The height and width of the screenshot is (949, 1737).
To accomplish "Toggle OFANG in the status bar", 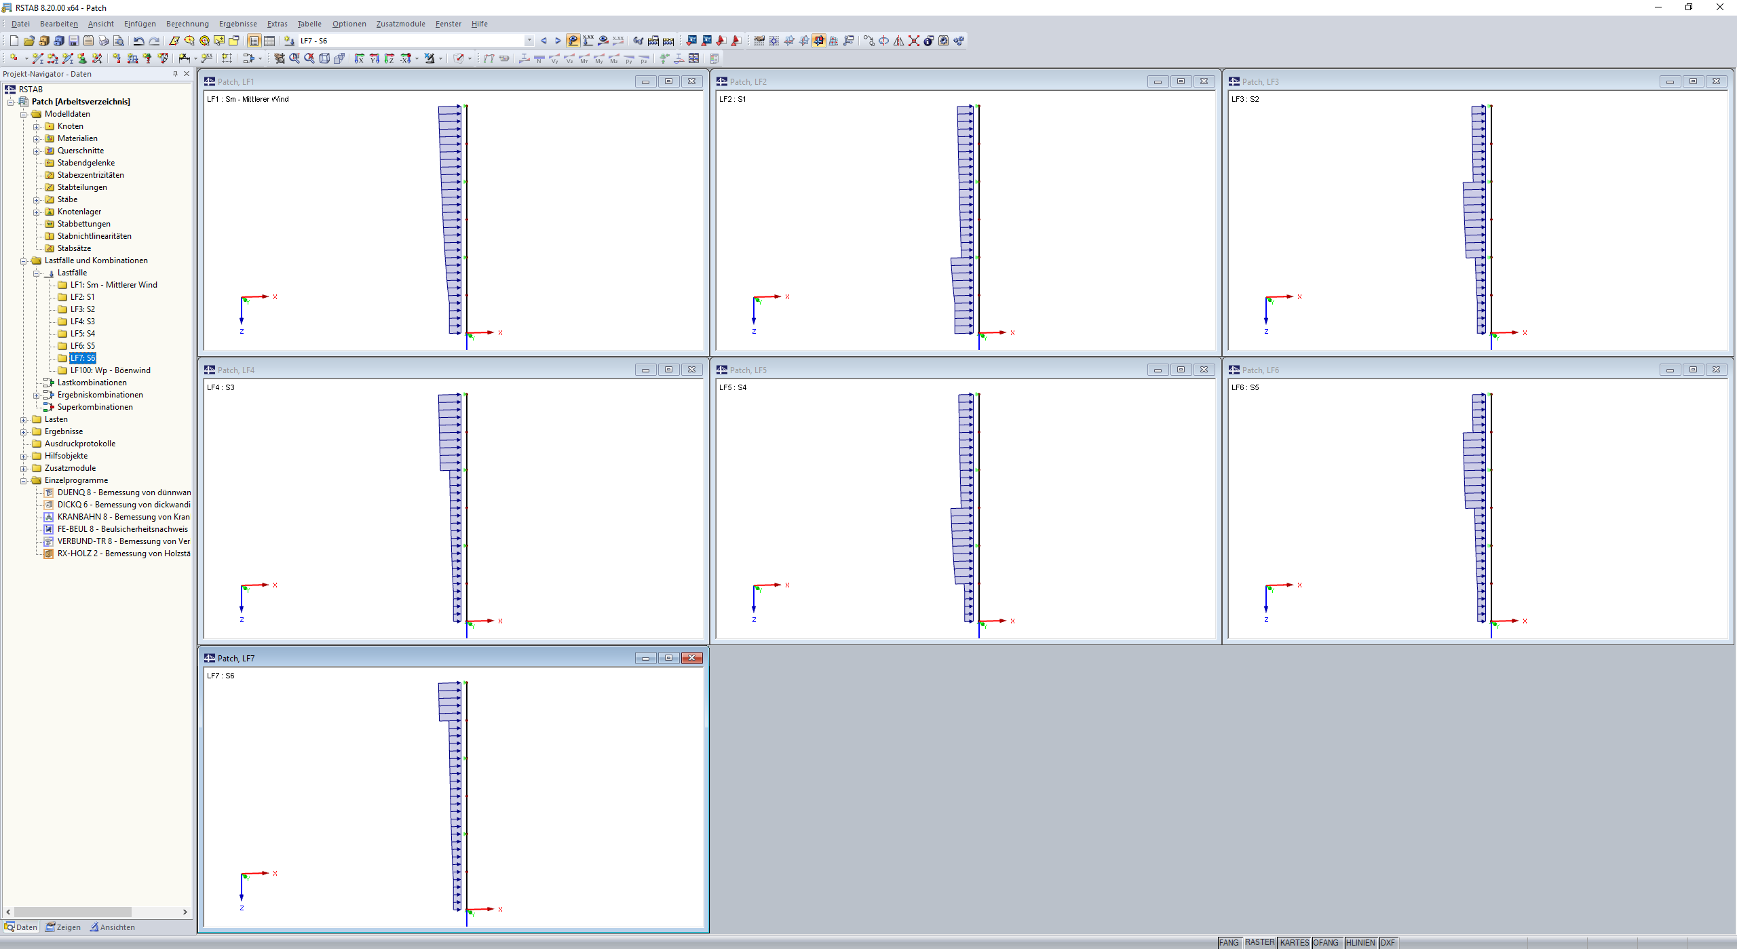I will tap(1326, 942).
